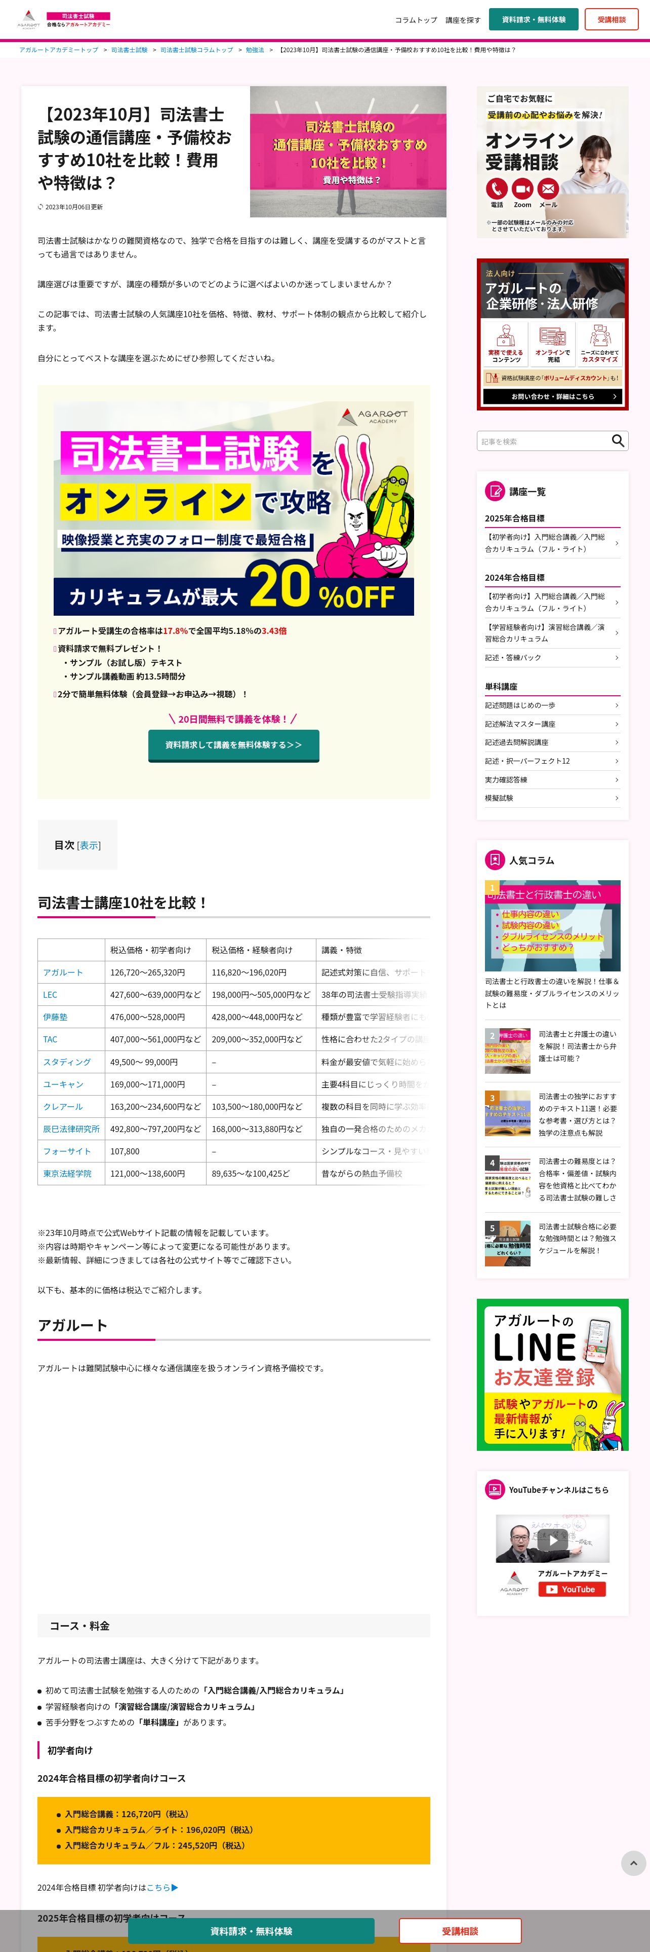Click 資料請求して講義を無料体験する button
The width and height of the screenshot is (650, 1952).
[234, 745]
